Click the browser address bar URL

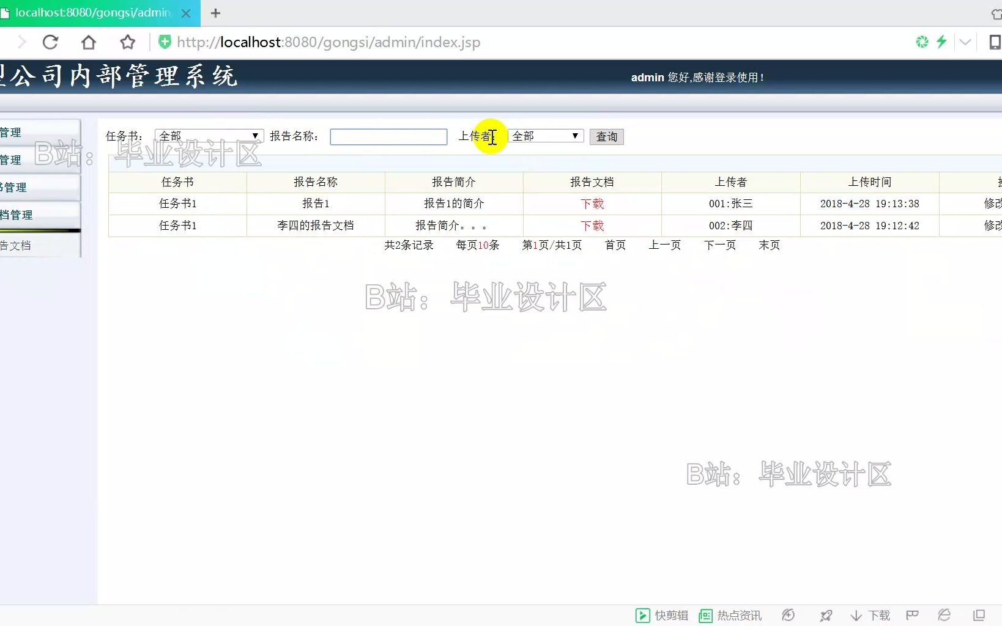(328, 42)
